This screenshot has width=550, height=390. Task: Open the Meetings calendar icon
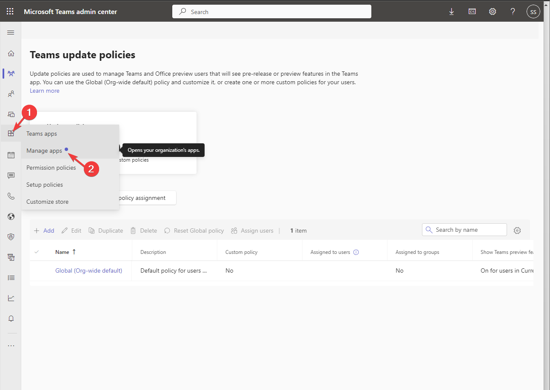tap(11, 155)
